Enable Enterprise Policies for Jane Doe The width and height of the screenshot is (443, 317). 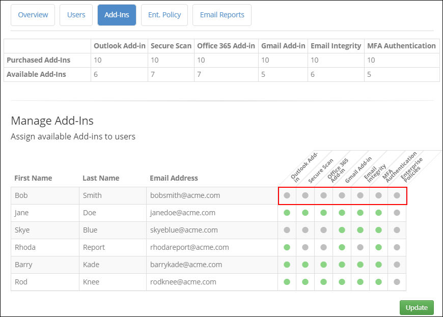click(397, 213)
